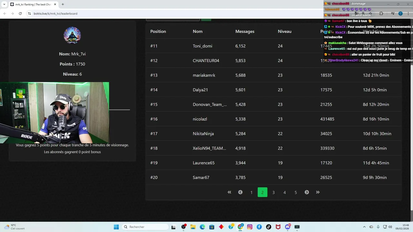Open McAfee from taskbar
413x232 pixels.
pyautogui.click(x=278, y=227)
